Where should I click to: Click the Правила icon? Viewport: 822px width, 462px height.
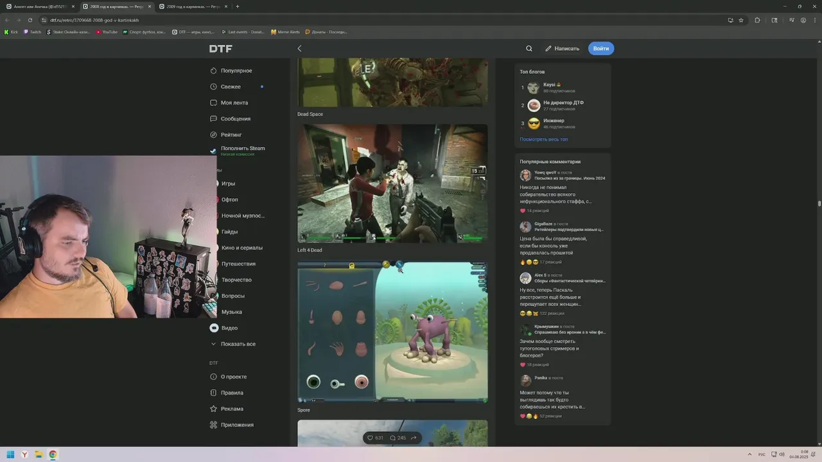[214, 393]
